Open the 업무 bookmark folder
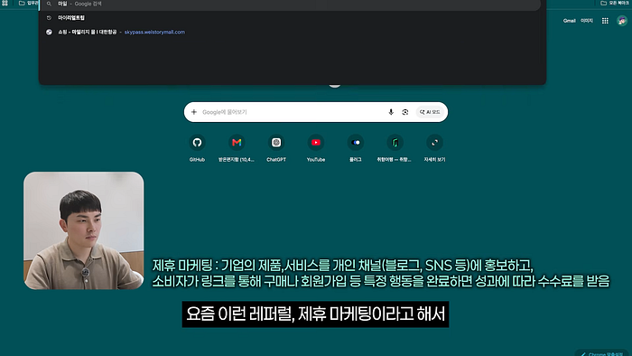 pyautogui.click(x=28, y=3)
